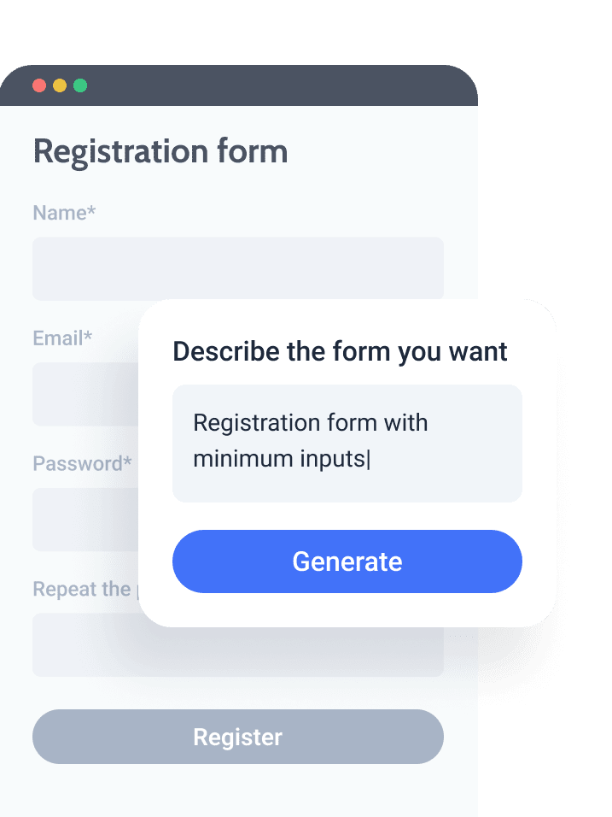The image size is (612, 817).
Task: Click the form description text box
Action: click(347, 443)
